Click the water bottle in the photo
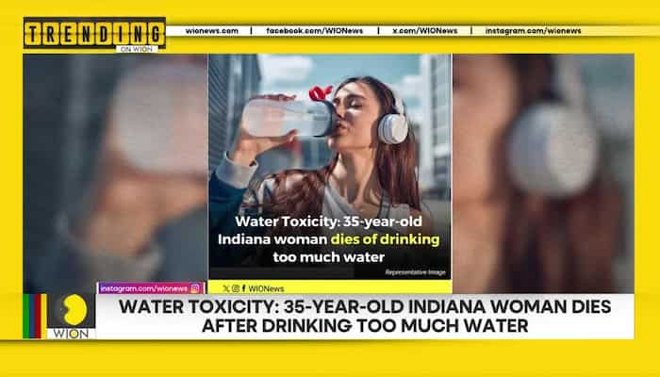Viewport: 660px width, 377px height. click(288, 118)
